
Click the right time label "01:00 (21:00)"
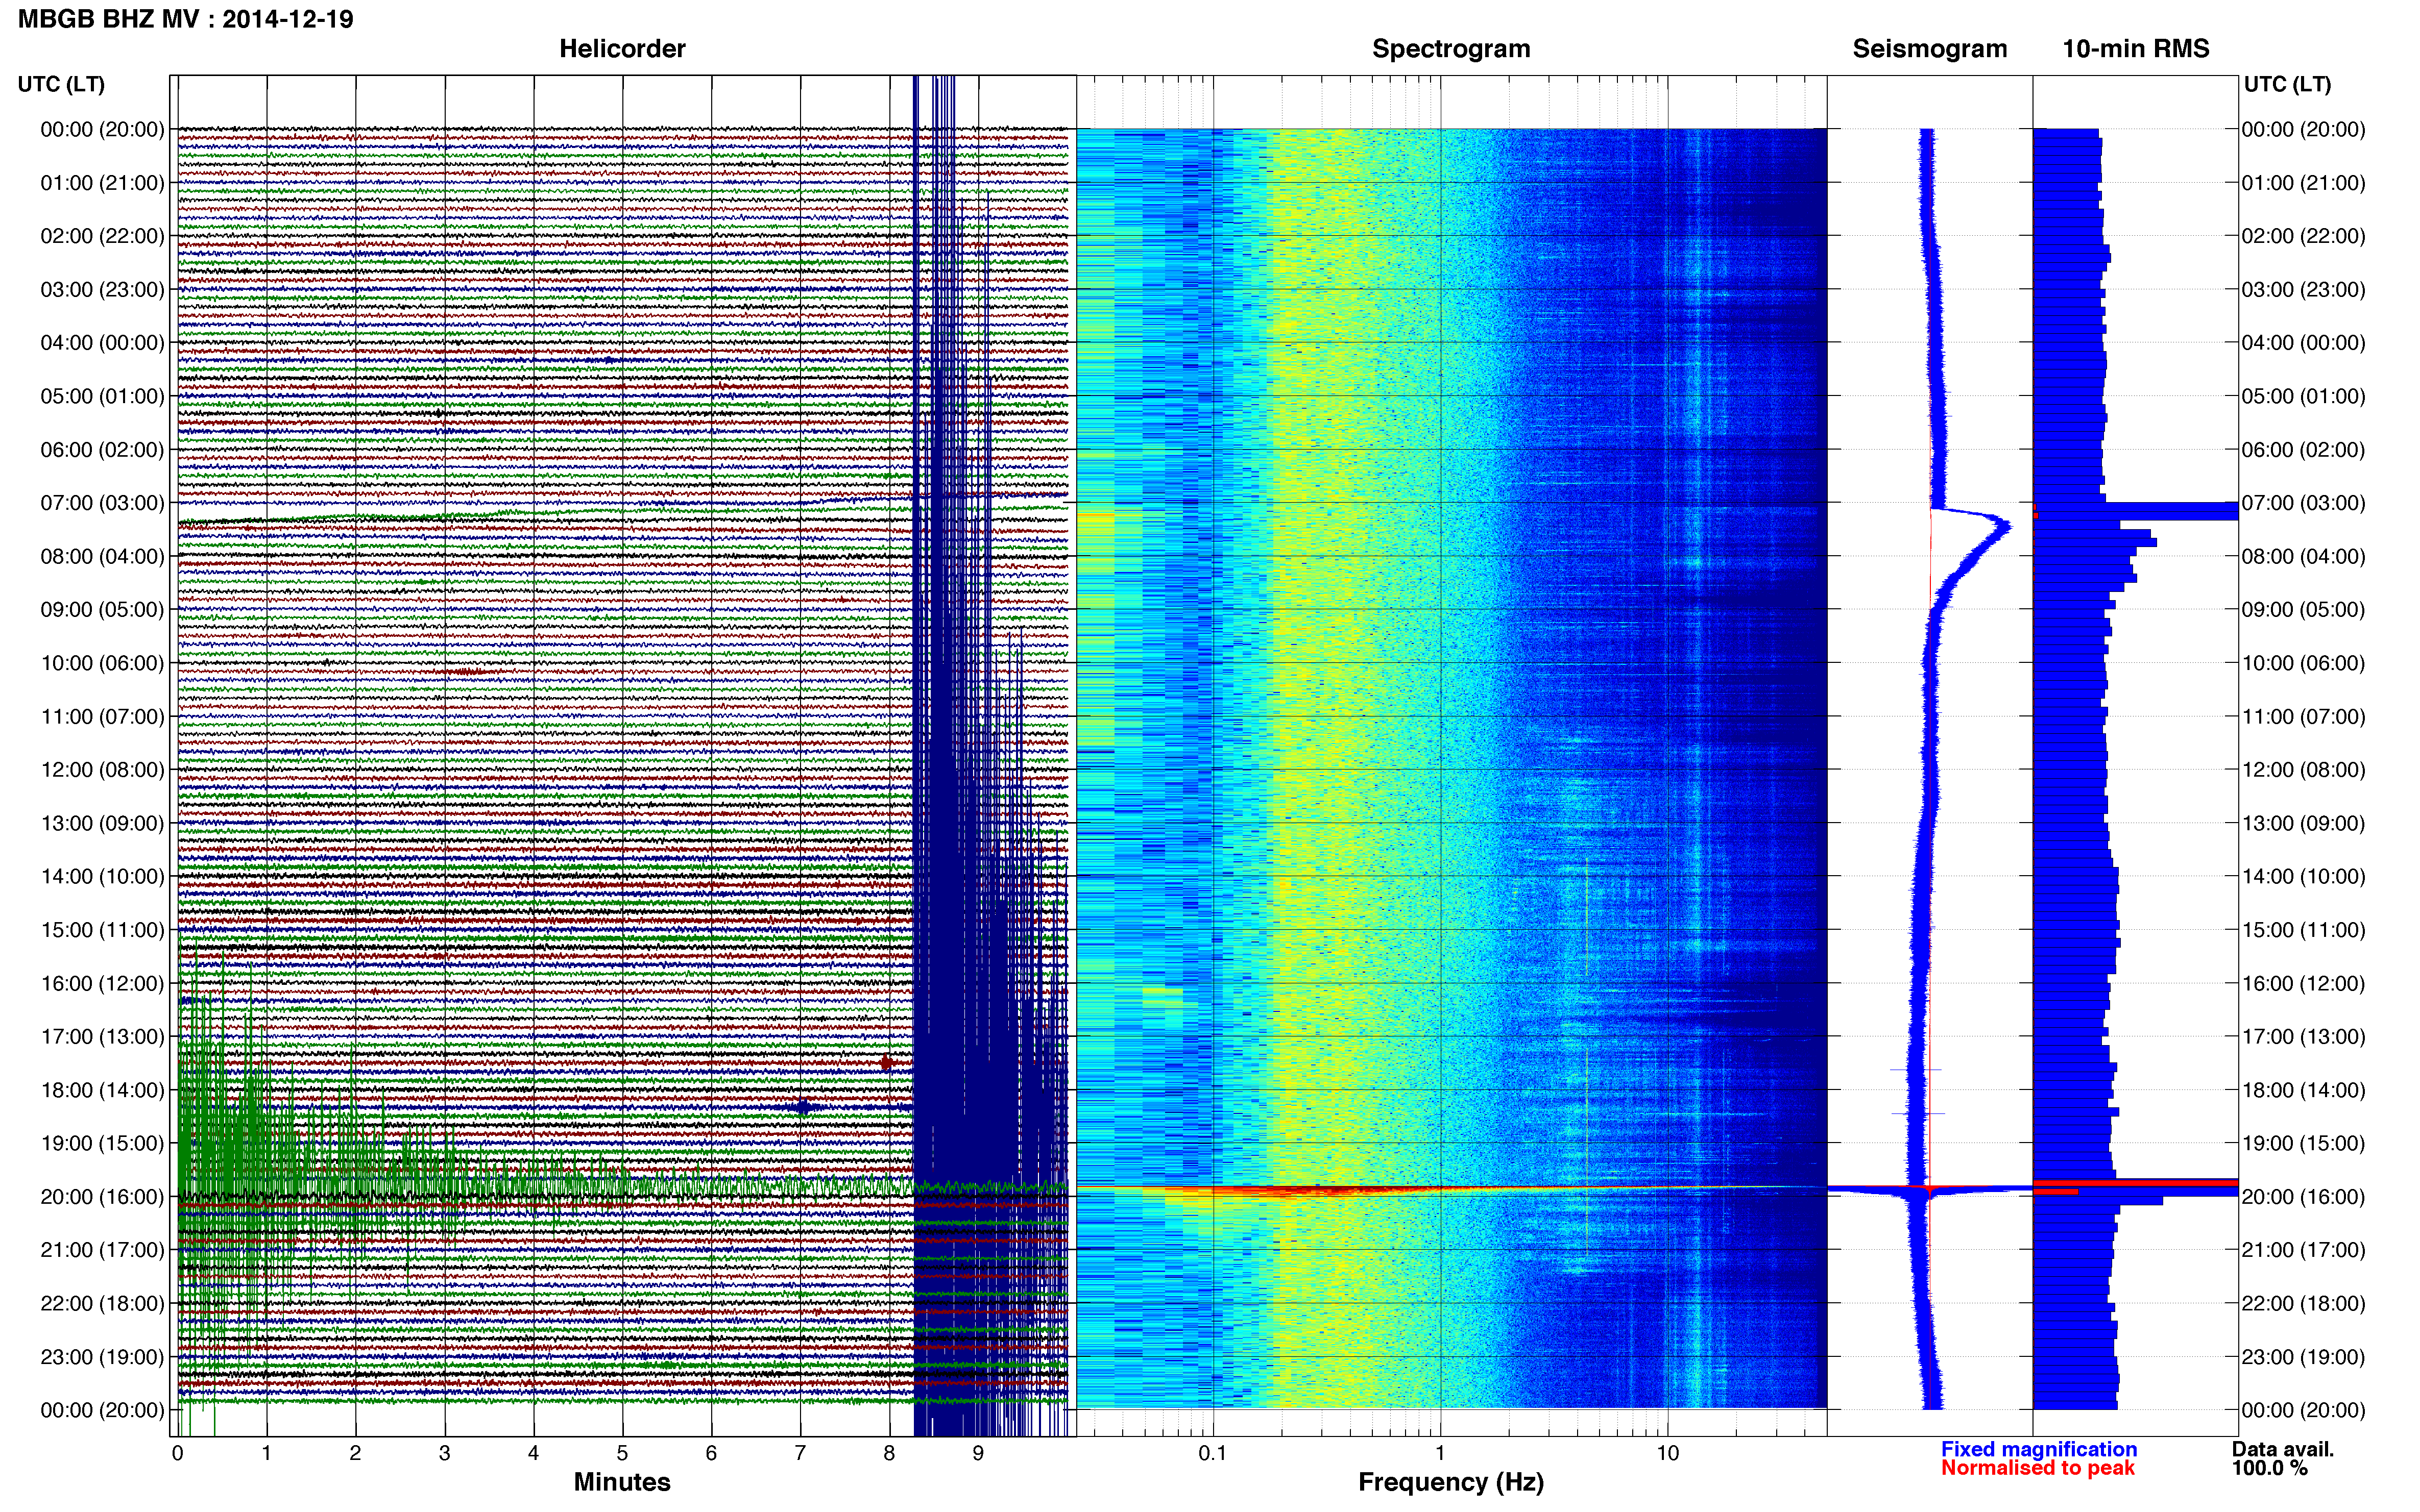2303,183
